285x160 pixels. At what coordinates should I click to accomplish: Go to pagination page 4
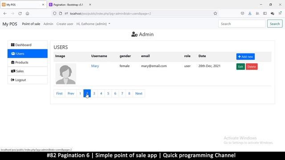pos(101,93)
